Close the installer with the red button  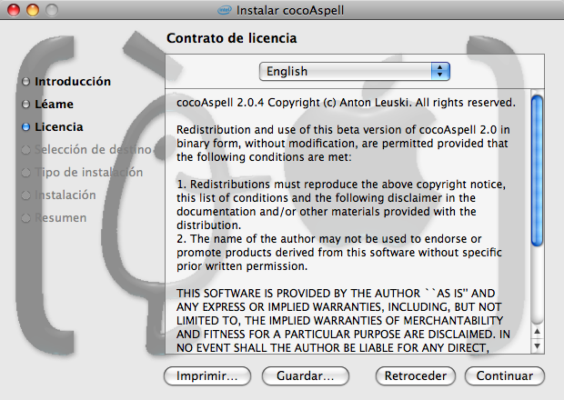click(x=15, y=10)
